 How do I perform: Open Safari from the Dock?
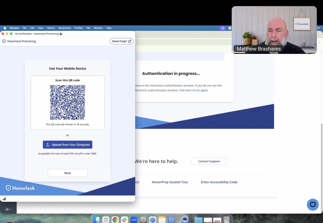tap(153, 220)
